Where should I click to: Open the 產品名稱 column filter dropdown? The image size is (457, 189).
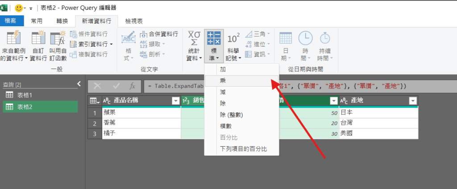(x=175, y=101)
